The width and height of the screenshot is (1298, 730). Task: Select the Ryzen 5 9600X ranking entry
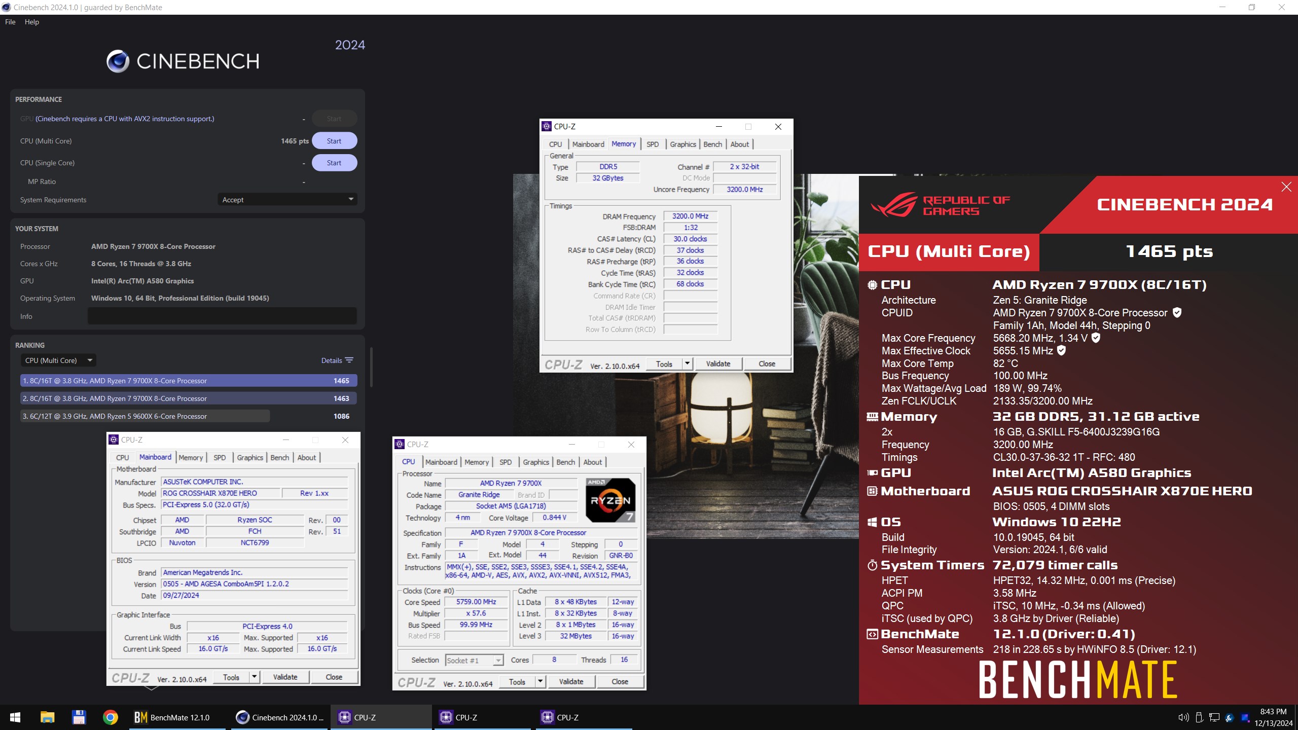coord(189,416)
